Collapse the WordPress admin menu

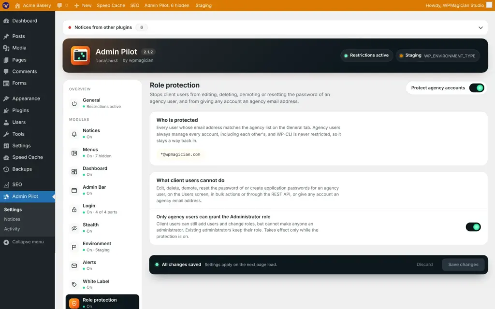[x=24, y=242]
